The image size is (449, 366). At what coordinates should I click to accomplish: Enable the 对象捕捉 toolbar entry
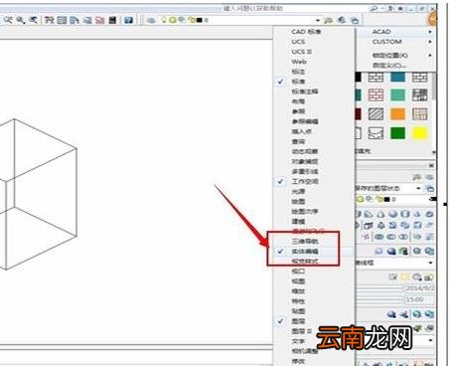point(313,162)
